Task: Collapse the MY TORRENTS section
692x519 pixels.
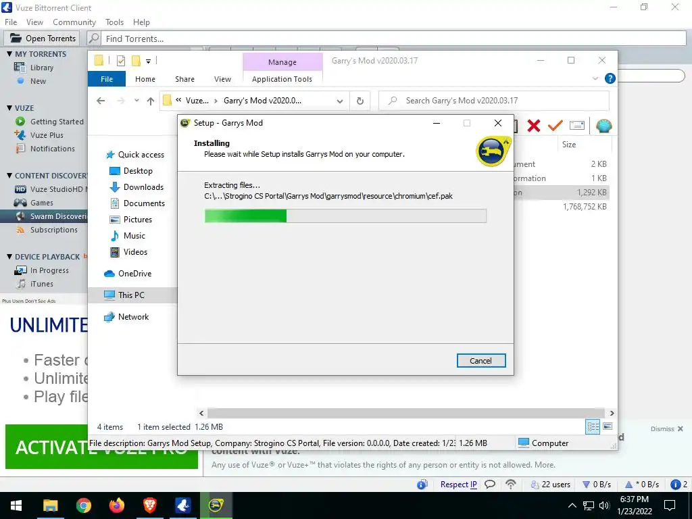Action: pyautogui.click(x=9, y=54)
